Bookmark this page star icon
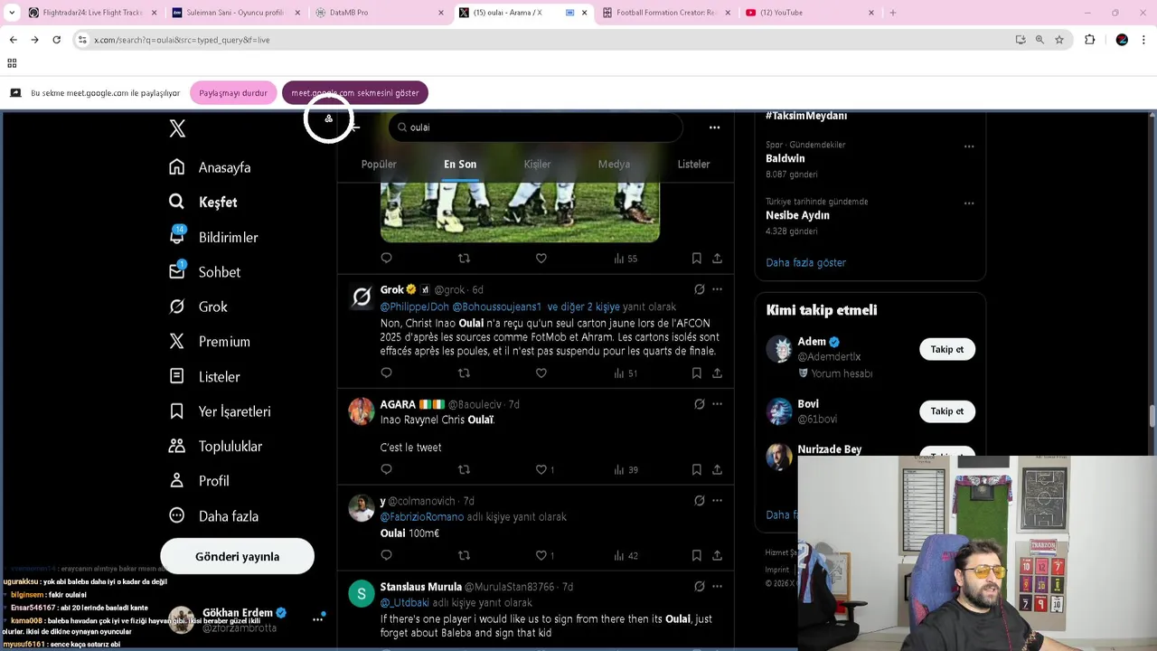 pos(1059,40)
